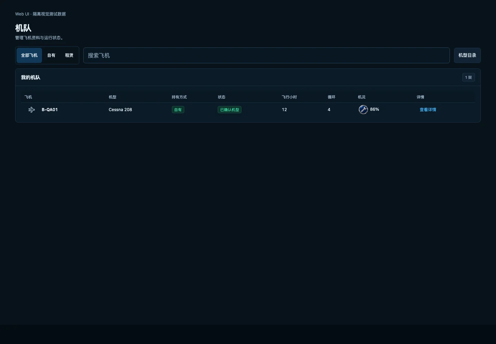Click the 飞行小时 column header

(289, 97)
